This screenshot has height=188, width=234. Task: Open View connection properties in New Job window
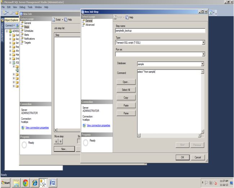37,128
